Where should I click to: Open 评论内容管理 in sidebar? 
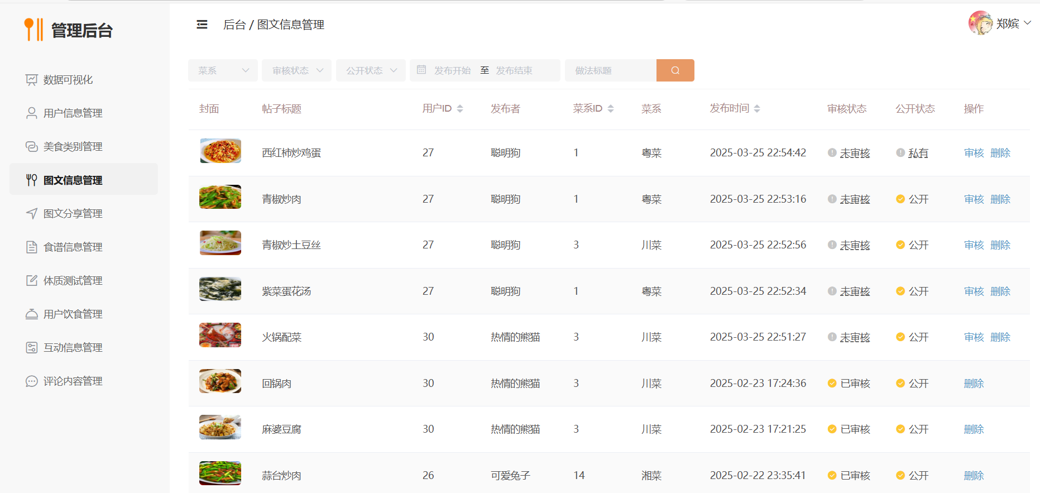pyautogui.click(x=84, y=381)
